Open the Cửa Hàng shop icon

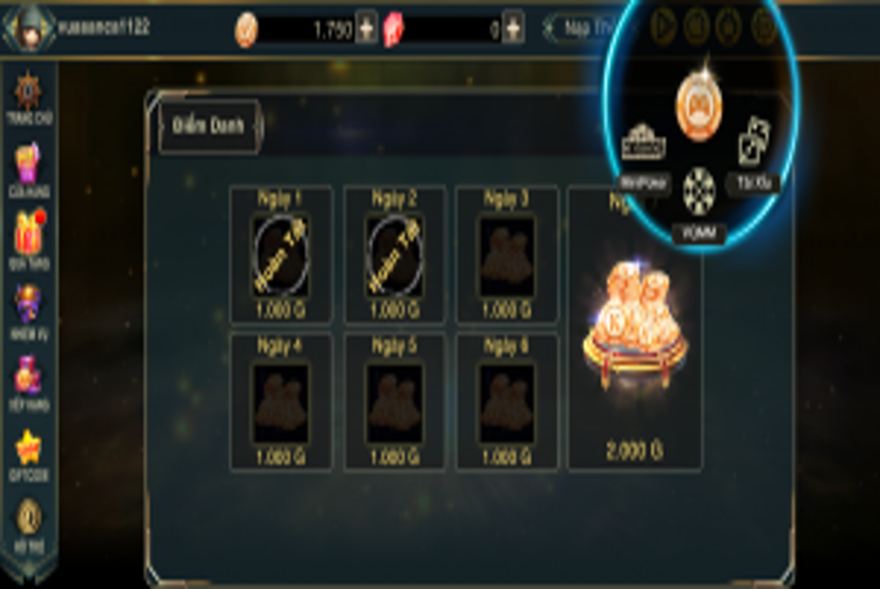click(28, 169)
